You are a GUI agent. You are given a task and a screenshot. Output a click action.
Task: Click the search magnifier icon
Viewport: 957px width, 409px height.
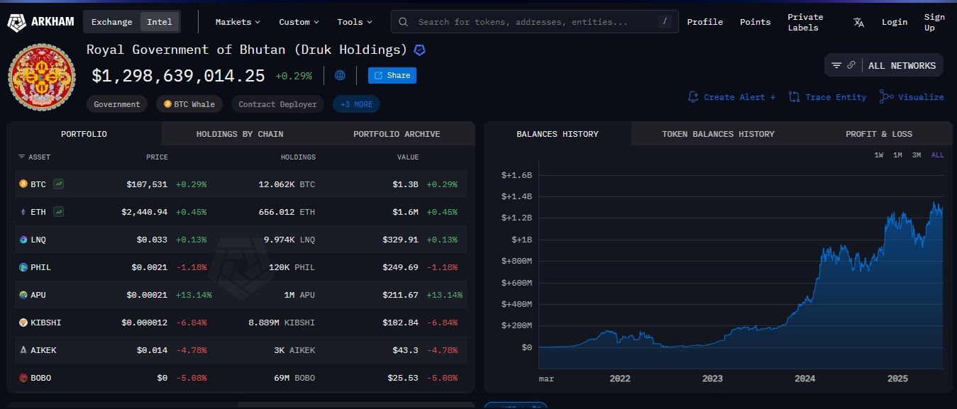403,22
